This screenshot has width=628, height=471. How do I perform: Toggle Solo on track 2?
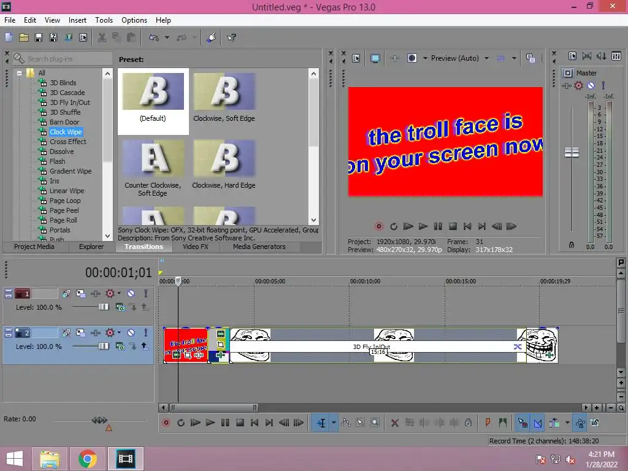pos(146,333)
